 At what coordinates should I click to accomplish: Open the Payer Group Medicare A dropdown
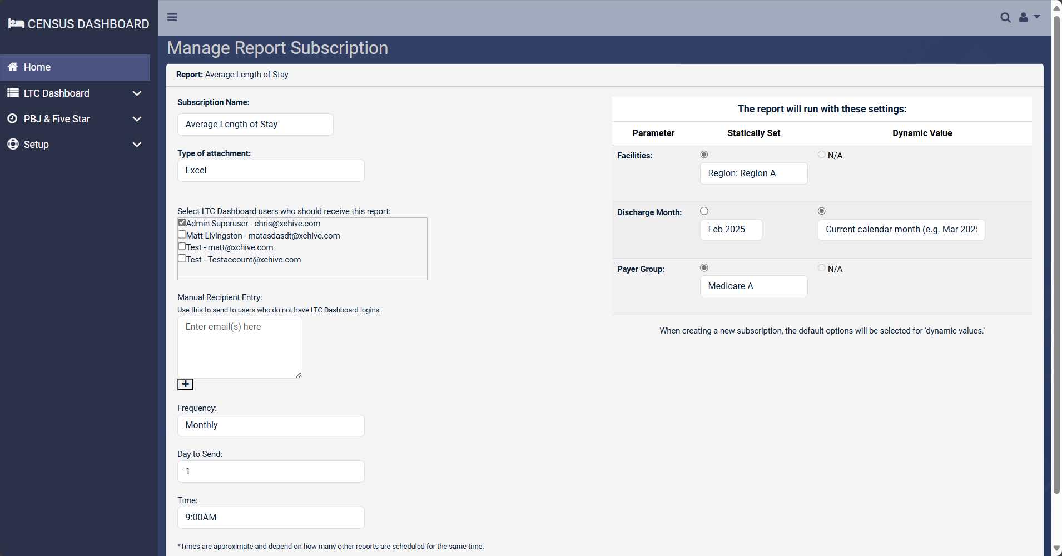pos(753,286)
